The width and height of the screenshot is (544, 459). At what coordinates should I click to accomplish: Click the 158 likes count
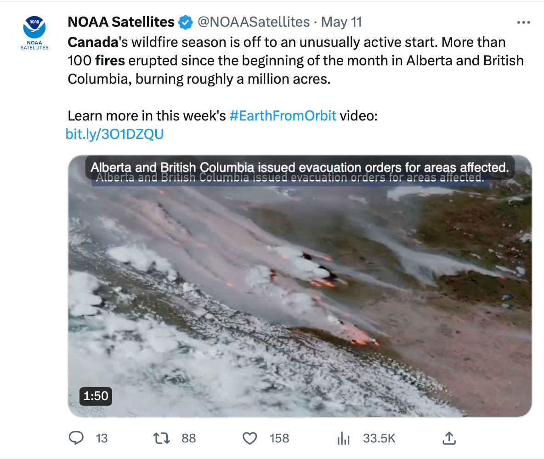tap(279, 438)
